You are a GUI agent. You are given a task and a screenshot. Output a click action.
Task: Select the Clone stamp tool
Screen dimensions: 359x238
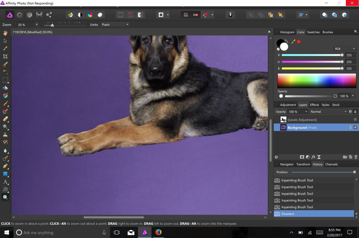click(x=5, y=135)
